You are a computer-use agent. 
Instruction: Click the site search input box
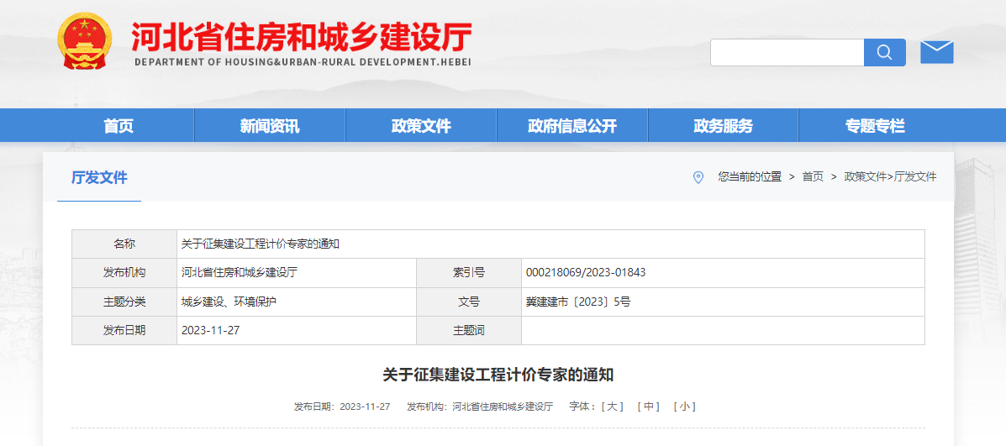coord(787,53)
